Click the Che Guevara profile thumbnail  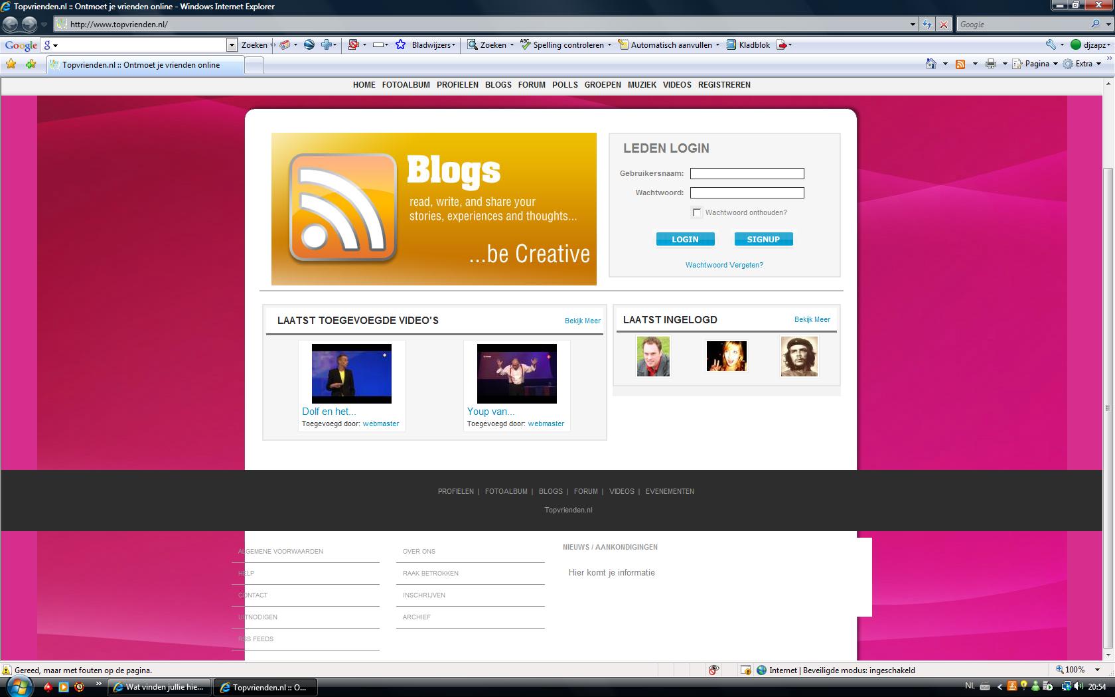tap(799, 356)
